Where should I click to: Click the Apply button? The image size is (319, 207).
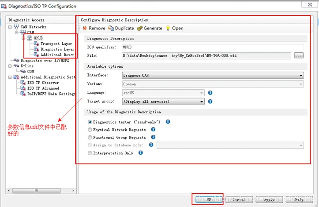[269, 199]
